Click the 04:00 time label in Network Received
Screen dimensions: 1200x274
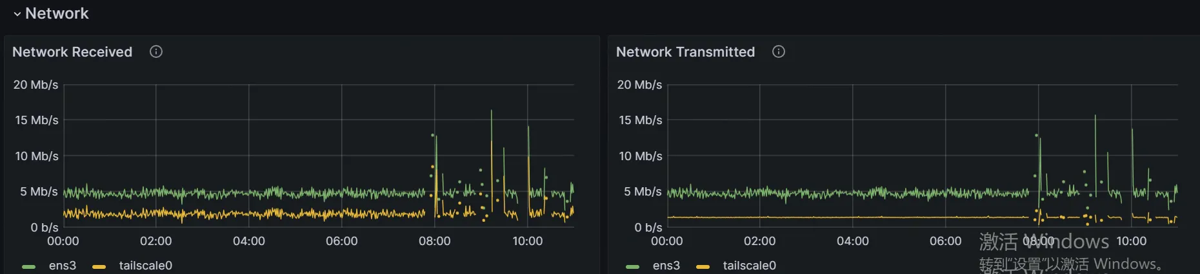pyautogui.click(x=248, y=241)
